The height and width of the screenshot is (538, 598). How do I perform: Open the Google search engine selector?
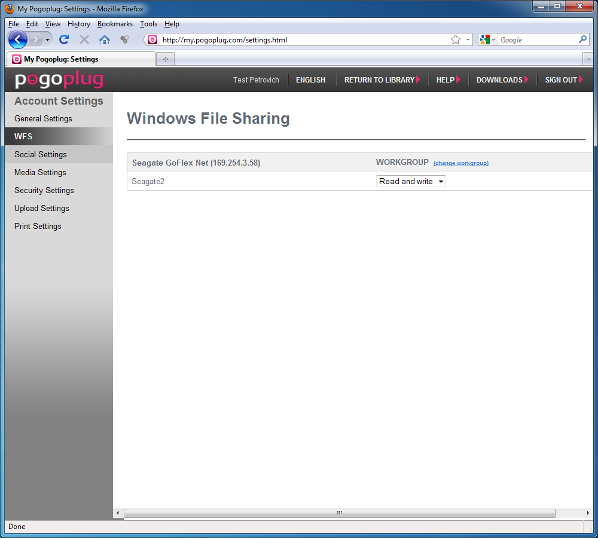point(488,39)
